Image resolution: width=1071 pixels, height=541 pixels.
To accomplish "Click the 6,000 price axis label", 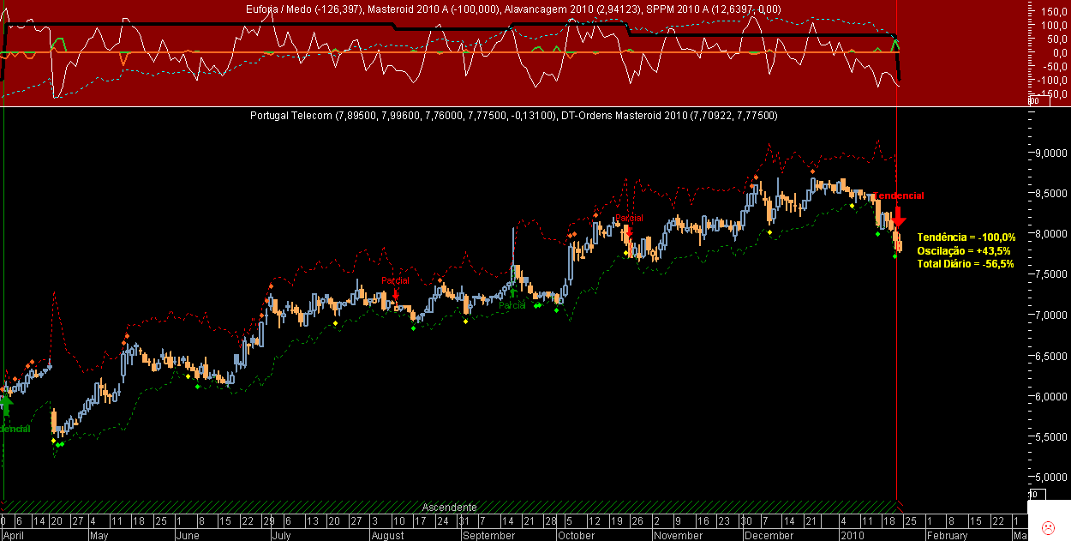I will (1052, 396).
